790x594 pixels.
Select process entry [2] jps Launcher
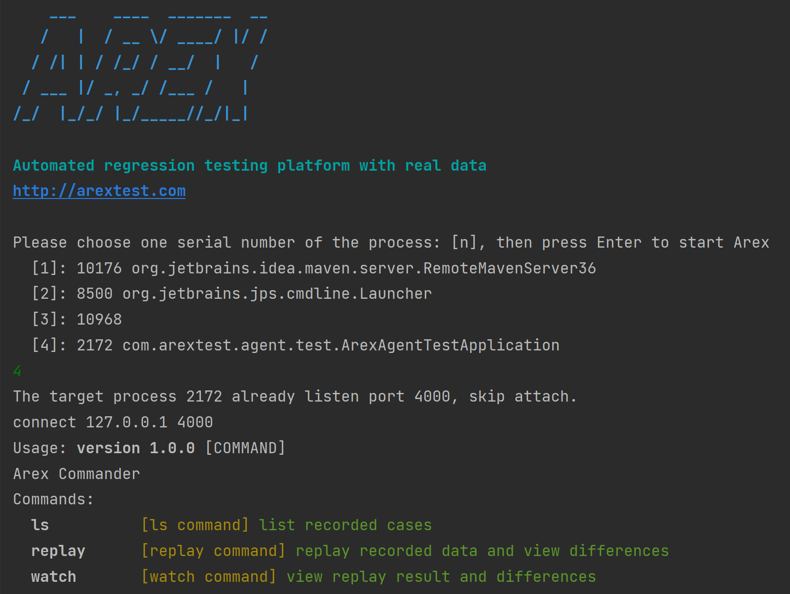tap(232, 294)
